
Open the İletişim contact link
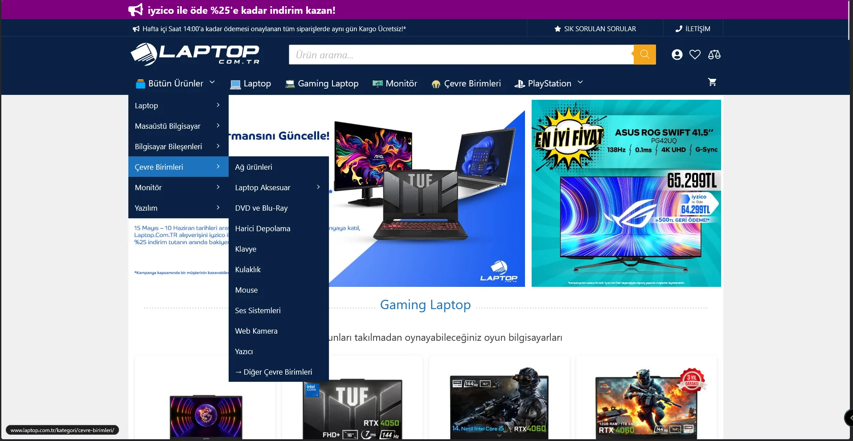point(698,29)
